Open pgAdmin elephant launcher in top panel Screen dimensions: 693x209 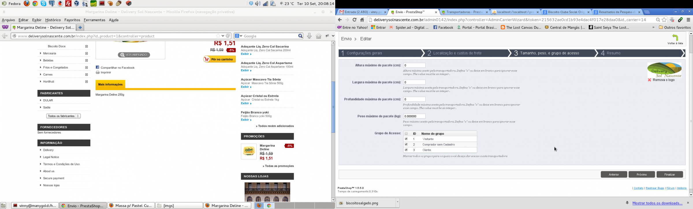click(52, 3)
